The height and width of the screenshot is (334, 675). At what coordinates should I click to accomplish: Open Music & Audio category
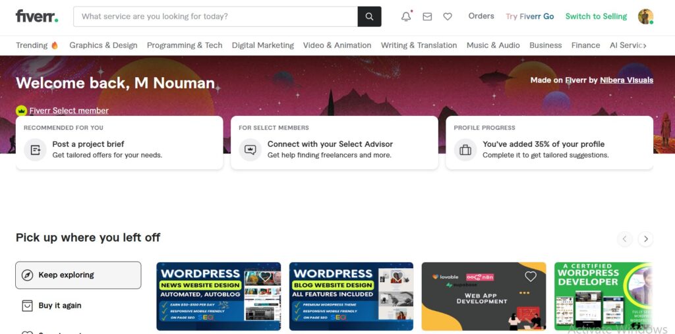point(493,45)
